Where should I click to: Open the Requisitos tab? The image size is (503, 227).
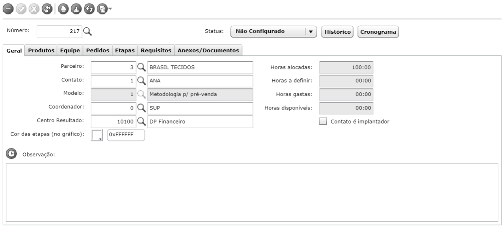(156, 51)
